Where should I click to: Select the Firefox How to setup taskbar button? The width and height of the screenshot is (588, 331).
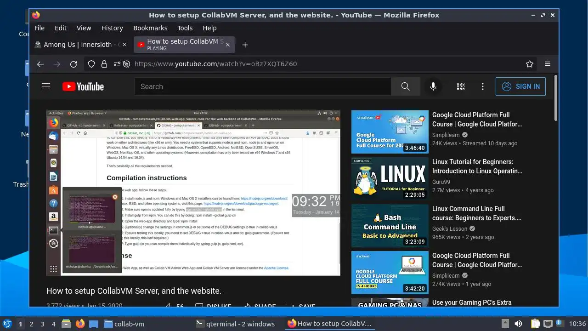330,324
